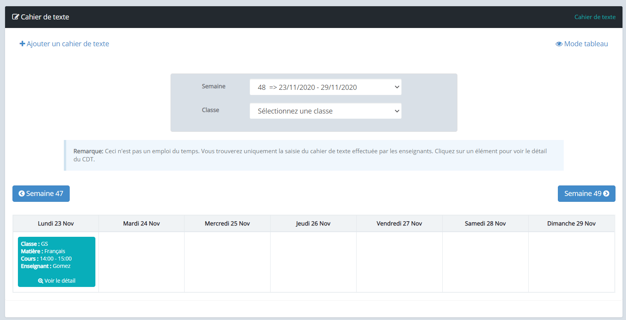Screen dimensions: 626x320
Task: Select the Mercredi 25 Nov column header
Action: pos(227,224)
